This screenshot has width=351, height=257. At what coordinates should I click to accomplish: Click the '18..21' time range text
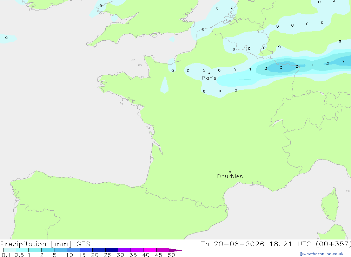coord(281,244)
